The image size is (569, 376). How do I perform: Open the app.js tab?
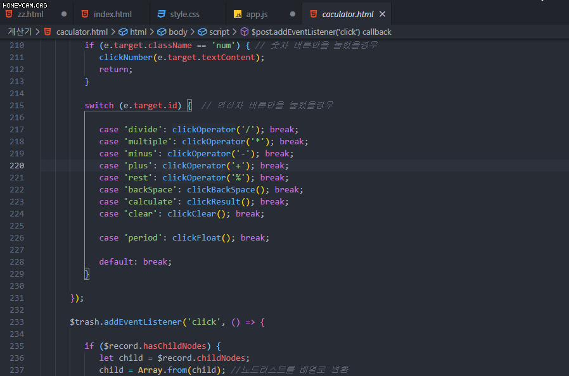tap(257, 14)
